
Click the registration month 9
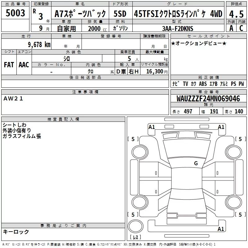coord(41,28)
